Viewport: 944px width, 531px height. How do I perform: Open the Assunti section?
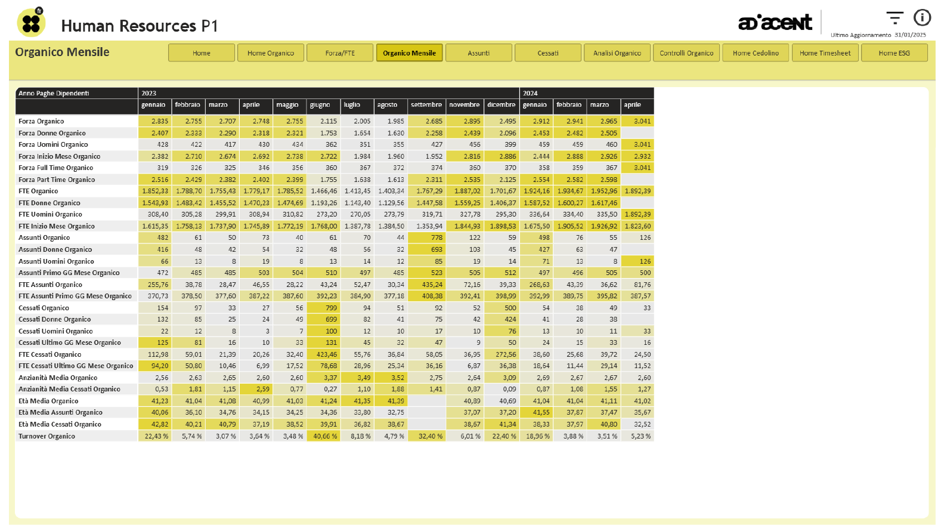(x=478, y=53)
